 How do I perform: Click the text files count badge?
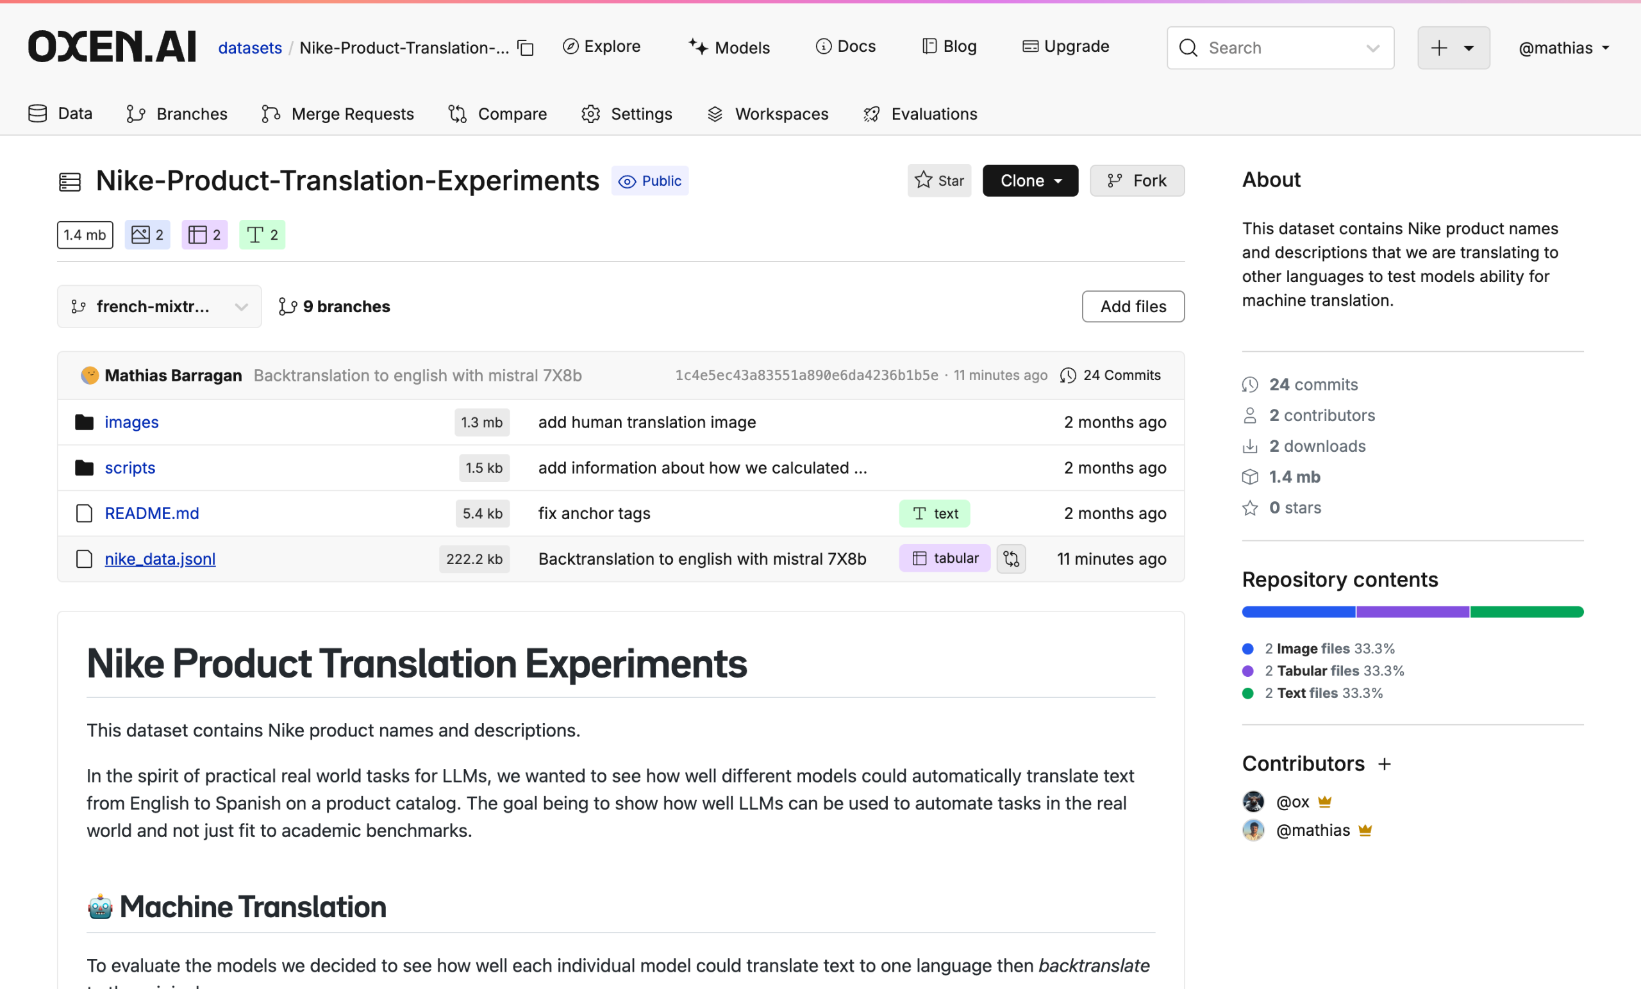point(262,235)
